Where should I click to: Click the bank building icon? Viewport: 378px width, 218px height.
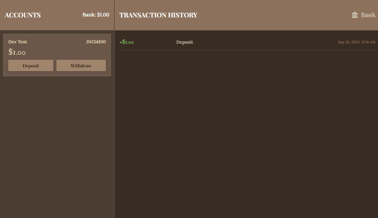(x=355, y=15)
